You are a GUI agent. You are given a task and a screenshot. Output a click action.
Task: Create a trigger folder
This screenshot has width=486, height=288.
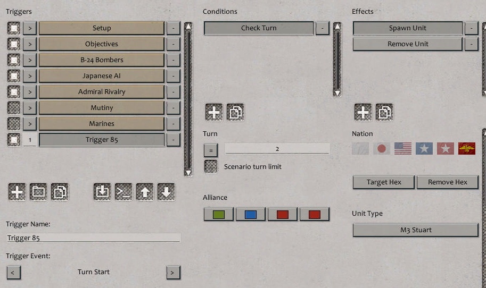[x=38, y=192]
